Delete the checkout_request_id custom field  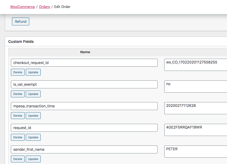point(18,72)
